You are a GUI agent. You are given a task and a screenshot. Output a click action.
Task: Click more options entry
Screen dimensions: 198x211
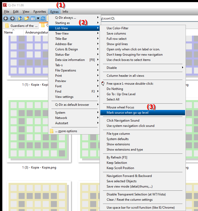tap(74, 131)
